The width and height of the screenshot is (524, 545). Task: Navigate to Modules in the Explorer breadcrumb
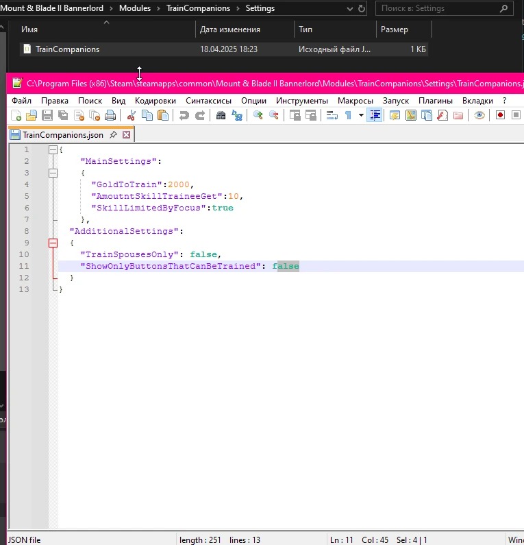pyautogui.click(x=135, y=8)
